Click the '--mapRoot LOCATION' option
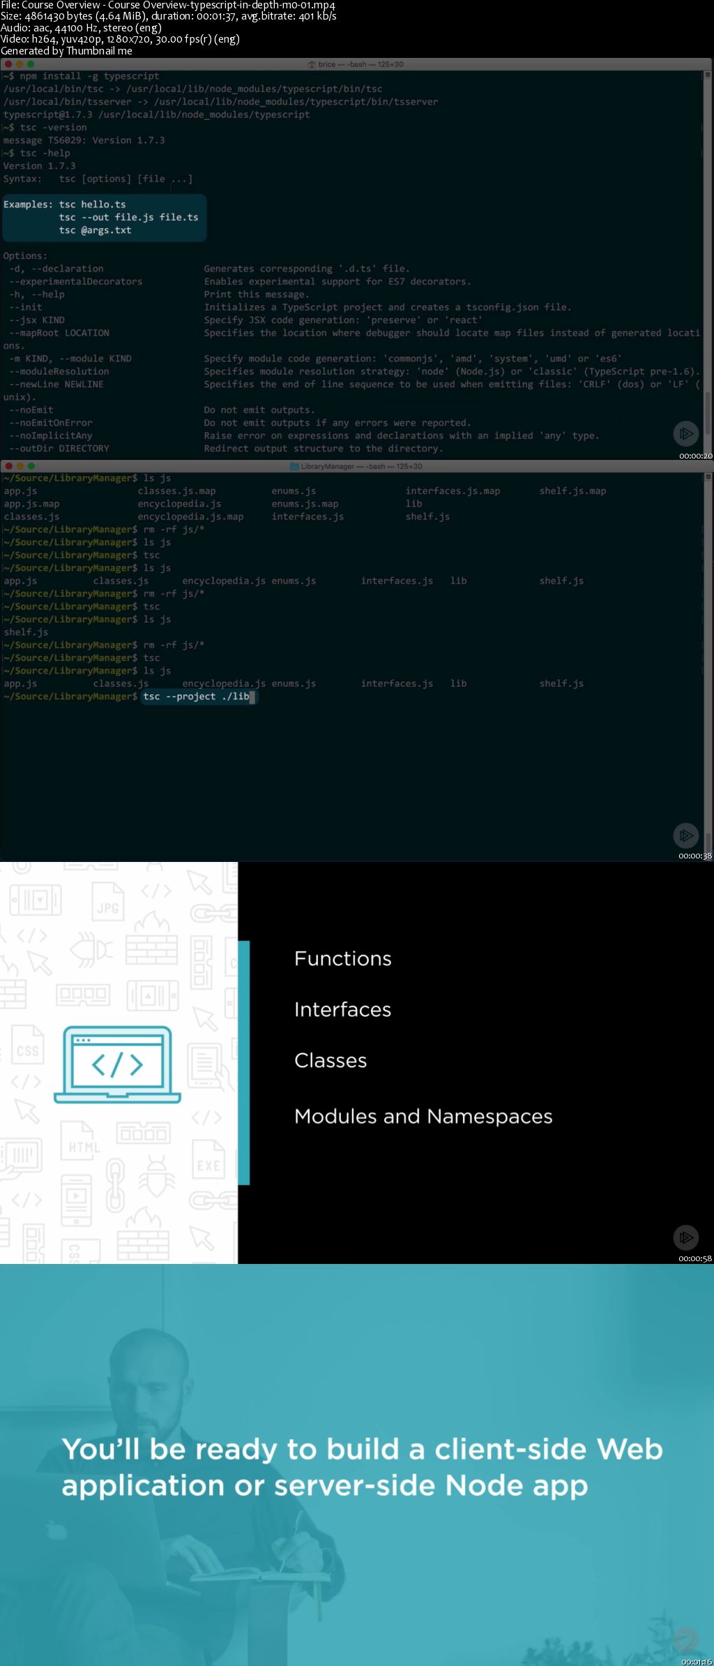 [59, 333]
